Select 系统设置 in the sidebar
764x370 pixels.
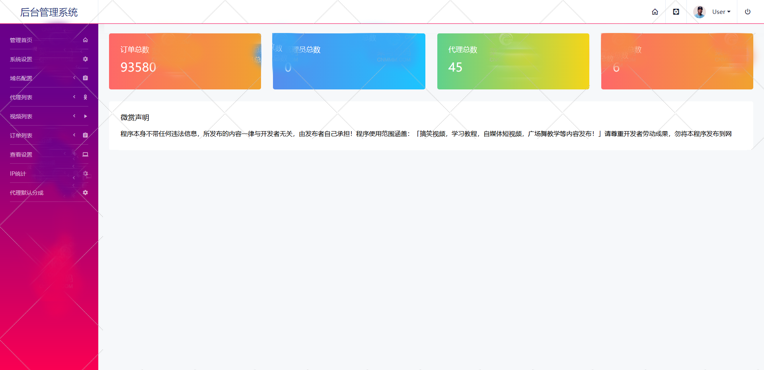coord(21,59)
